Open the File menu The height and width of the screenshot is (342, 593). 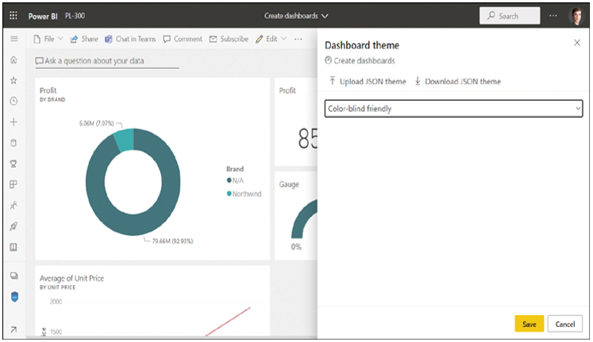click(x=48, y=39)
